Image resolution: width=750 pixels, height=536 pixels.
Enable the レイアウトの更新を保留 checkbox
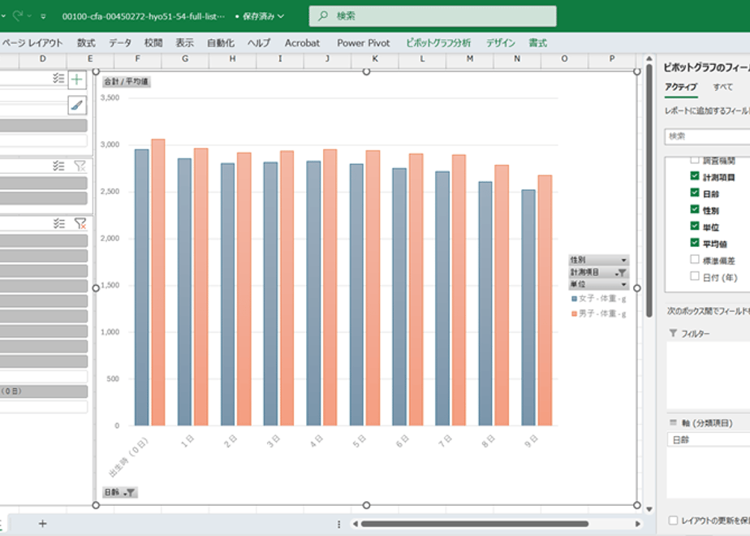coord(673,521)
